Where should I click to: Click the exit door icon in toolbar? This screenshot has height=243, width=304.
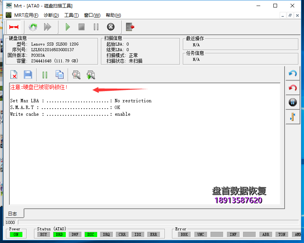click(x=130, y=27)
